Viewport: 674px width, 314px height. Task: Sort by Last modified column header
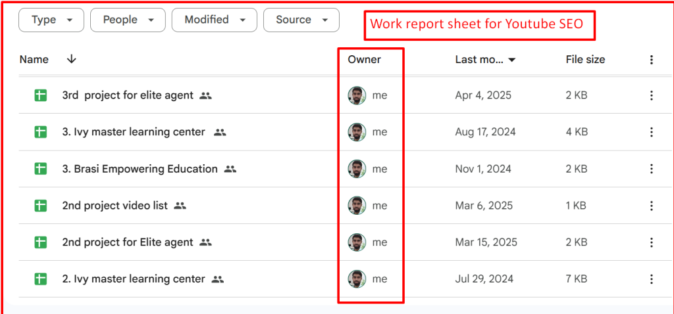coord(484,59)
